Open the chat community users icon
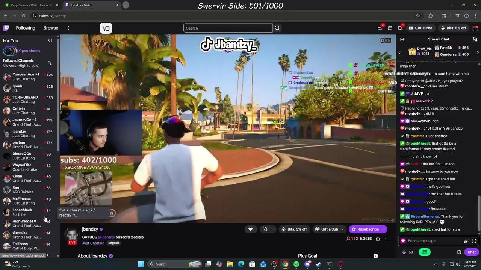 click(x=475, y=39)
